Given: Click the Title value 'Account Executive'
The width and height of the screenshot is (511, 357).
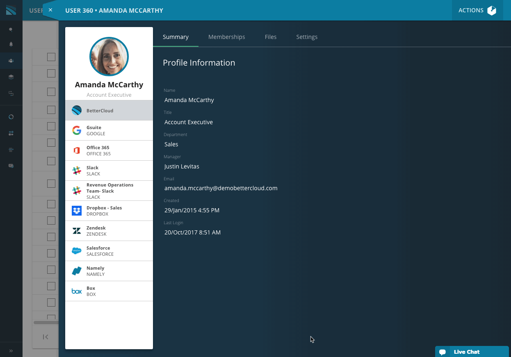Looking at the screenshot, I should [189, 122].
